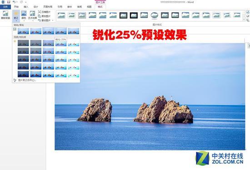Apply Center Shadow Rectangle picture style
The image size is (250, 170).
pos(185,15)
